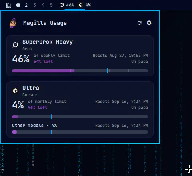Switch to workspace 5
Viewport: 192px width, 176px height.
click(x=51, y=5)
